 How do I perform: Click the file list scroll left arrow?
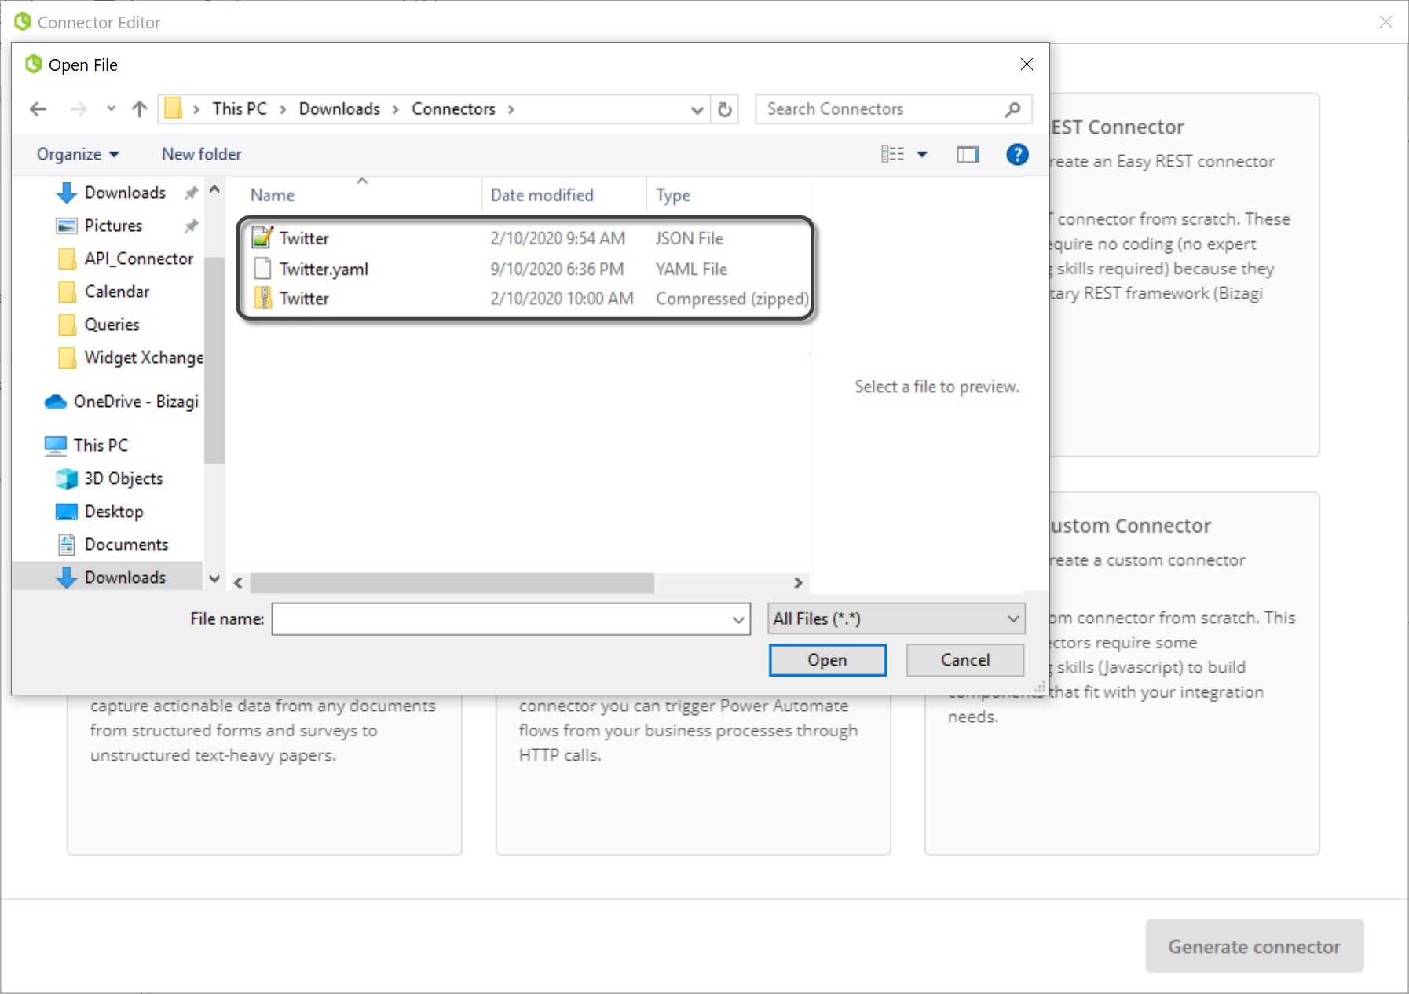pos(239,583)
